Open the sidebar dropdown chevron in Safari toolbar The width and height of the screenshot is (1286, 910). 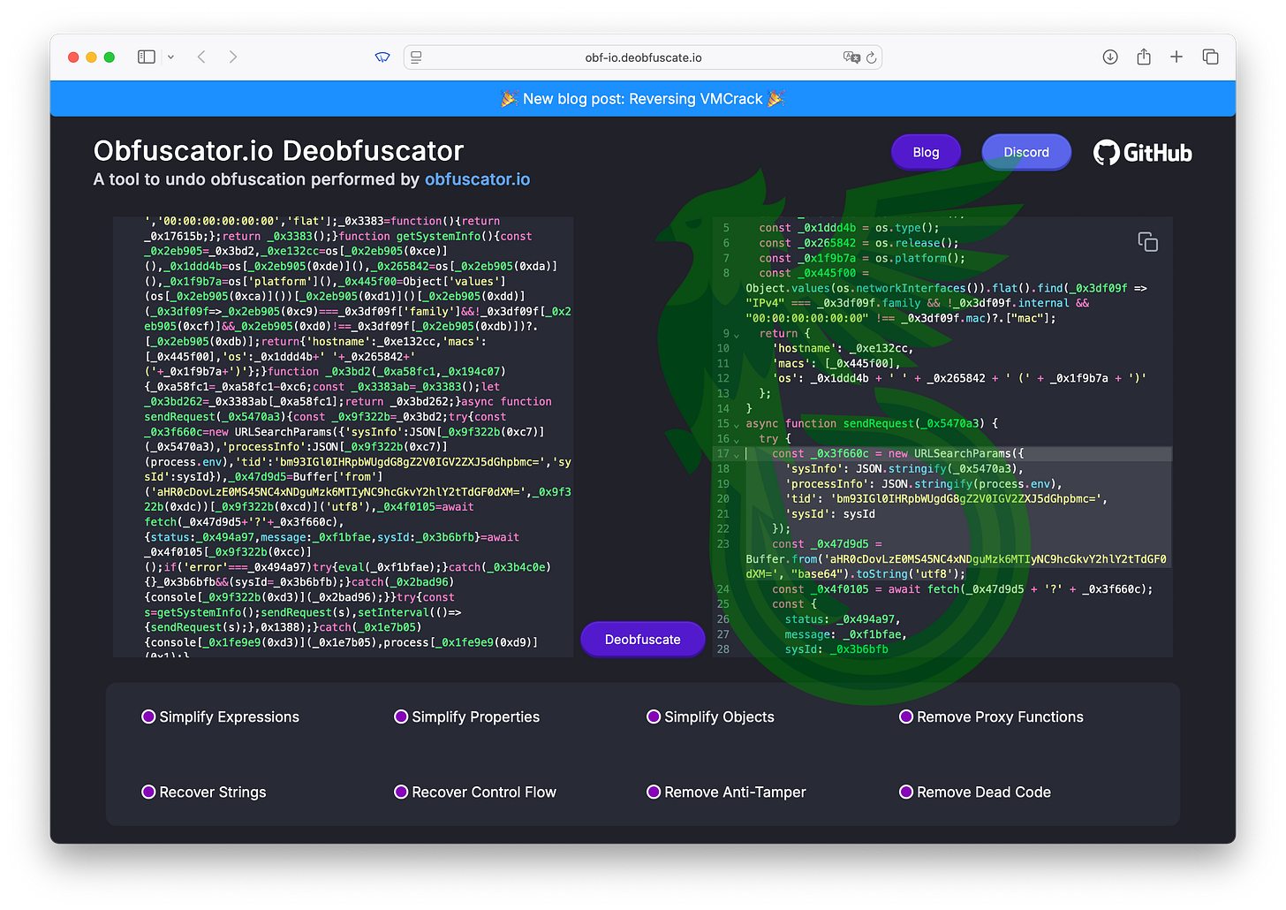[x=170, y=57]
